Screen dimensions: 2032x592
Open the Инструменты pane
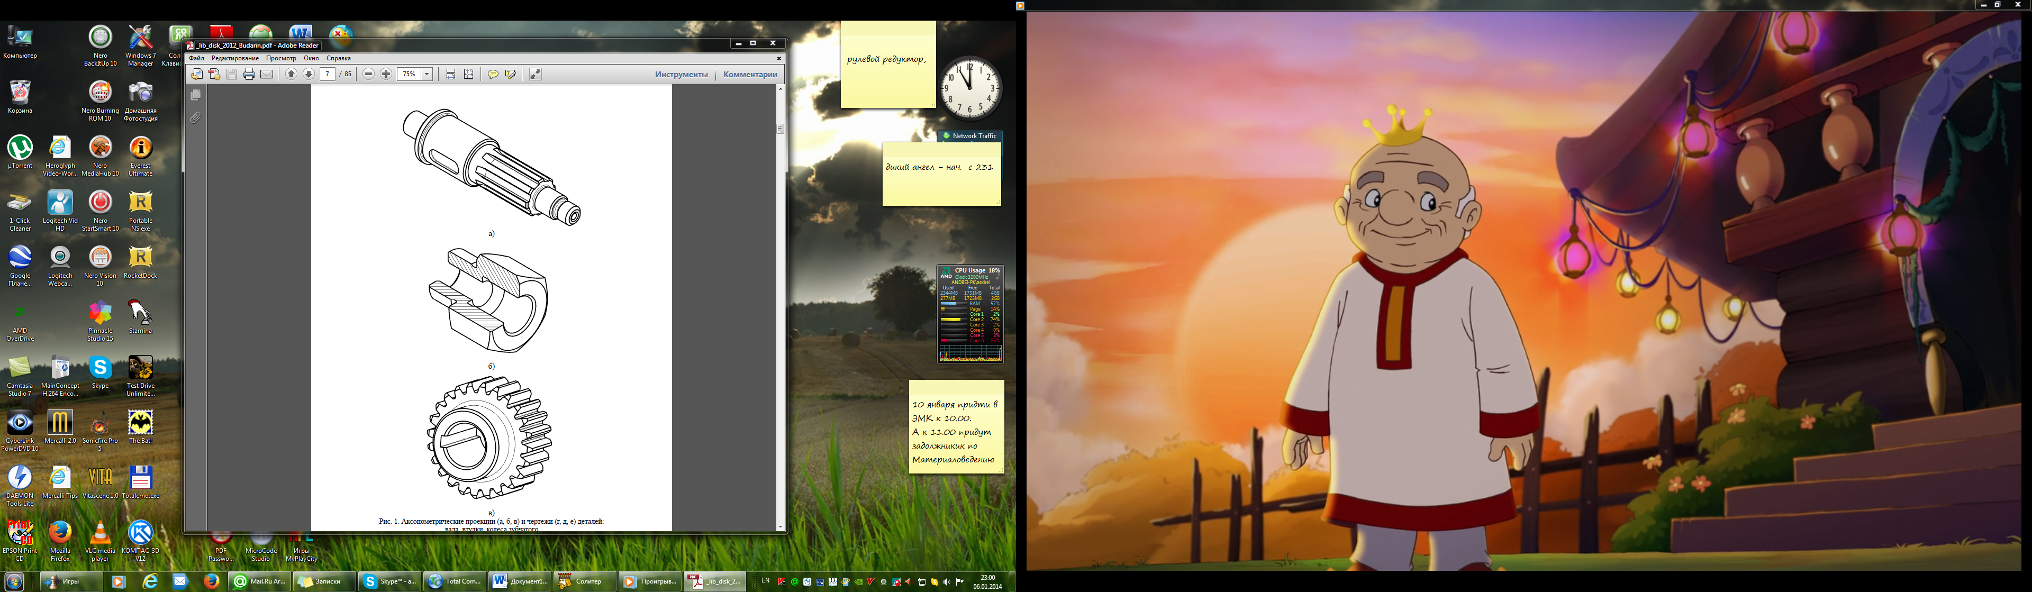point(682,74)
